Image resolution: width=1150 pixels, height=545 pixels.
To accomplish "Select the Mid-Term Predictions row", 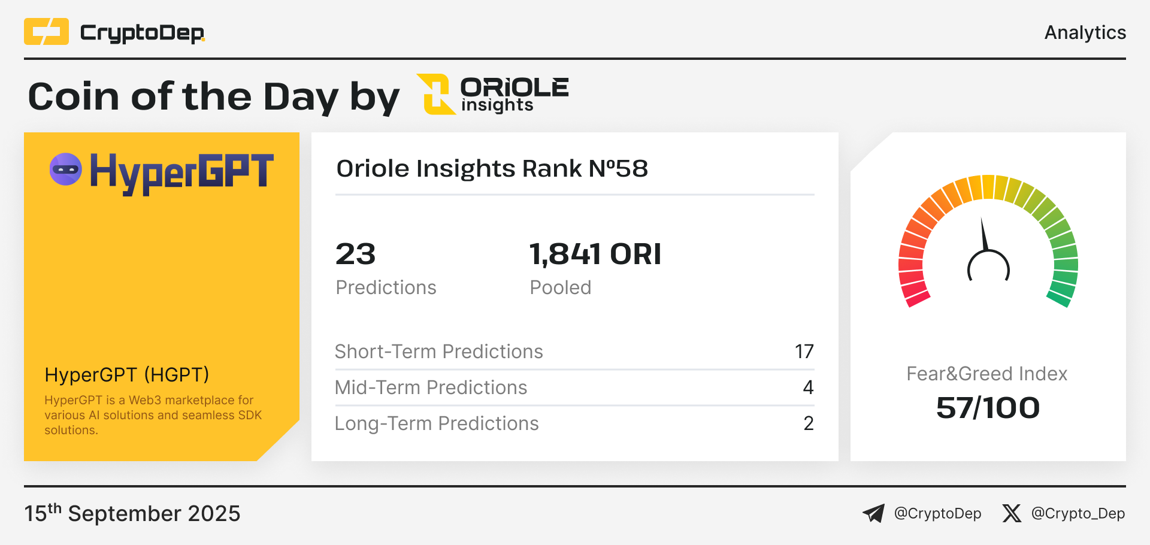I will click(x=574, y=387).
